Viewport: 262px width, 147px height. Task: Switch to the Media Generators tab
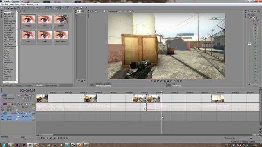51,85
